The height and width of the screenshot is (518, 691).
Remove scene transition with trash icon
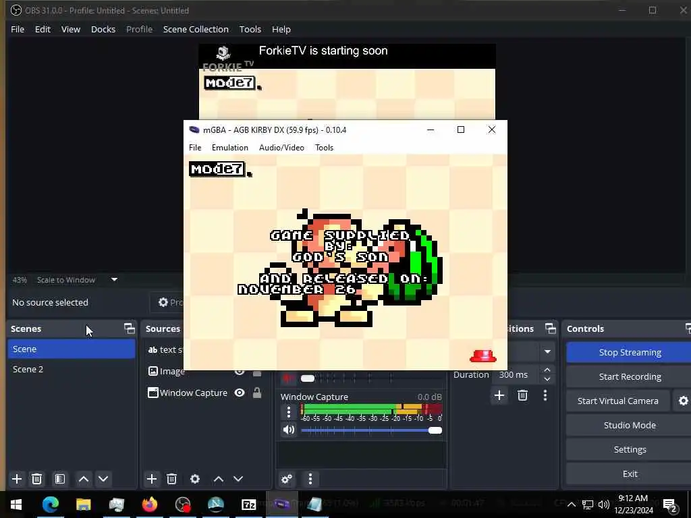point(523,395)
